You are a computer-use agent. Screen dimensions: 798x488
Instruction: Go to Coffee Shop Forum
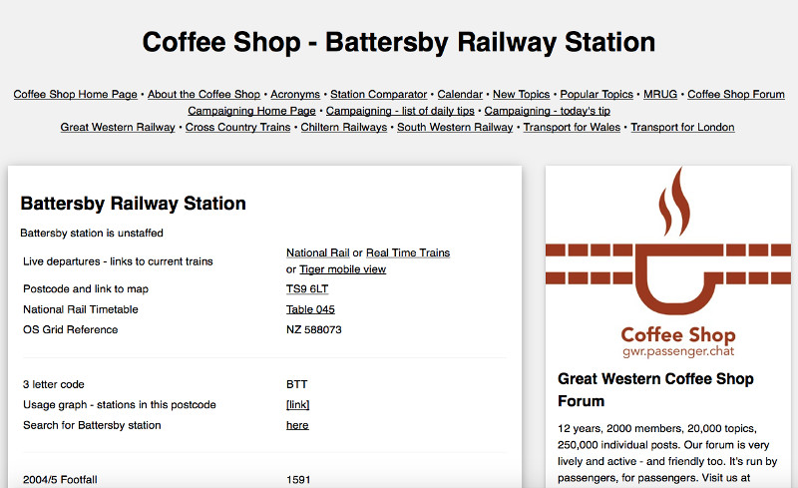[x=735, y=95]
